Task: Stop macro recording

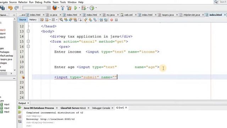Action: 116,20
